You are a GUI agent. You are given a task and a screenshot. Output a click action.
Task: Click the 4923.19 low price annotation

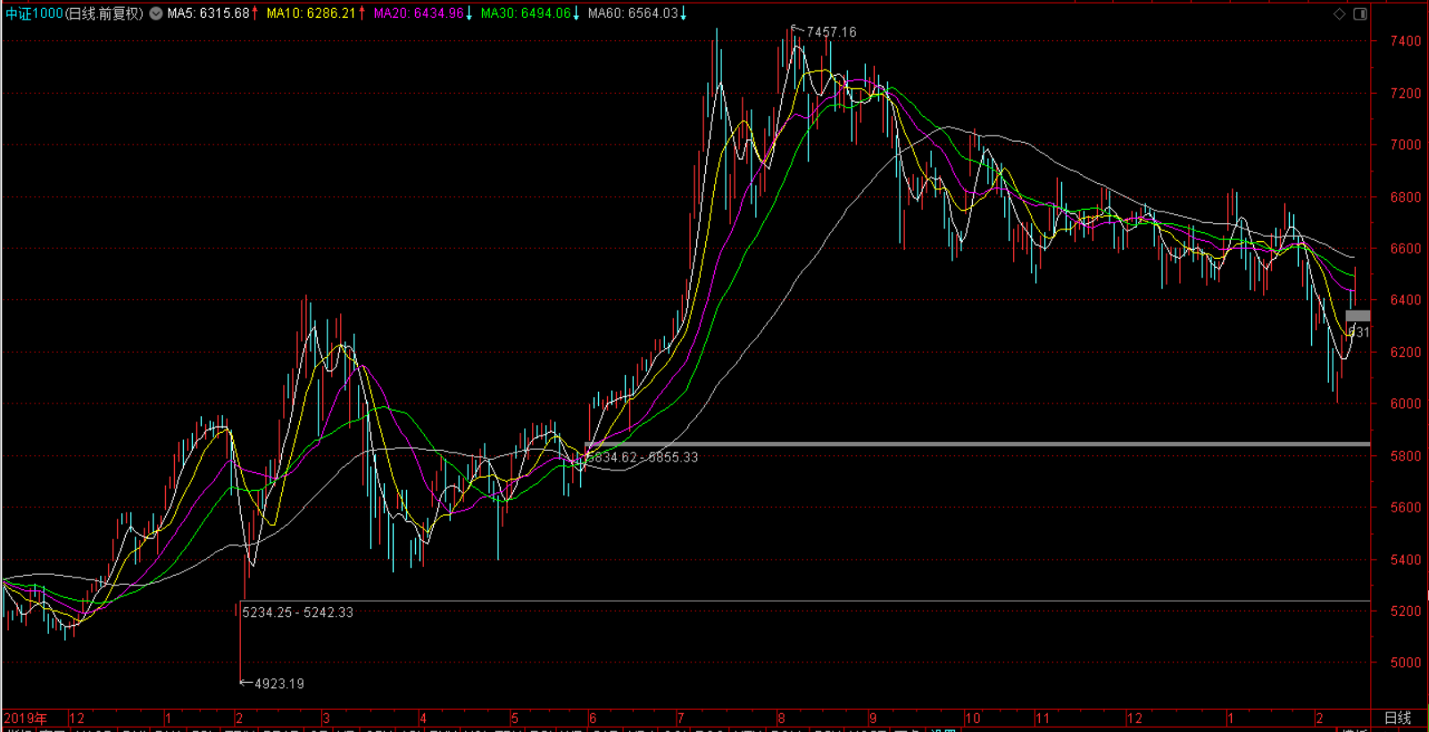pyautogui.click(x=279, y=684)
